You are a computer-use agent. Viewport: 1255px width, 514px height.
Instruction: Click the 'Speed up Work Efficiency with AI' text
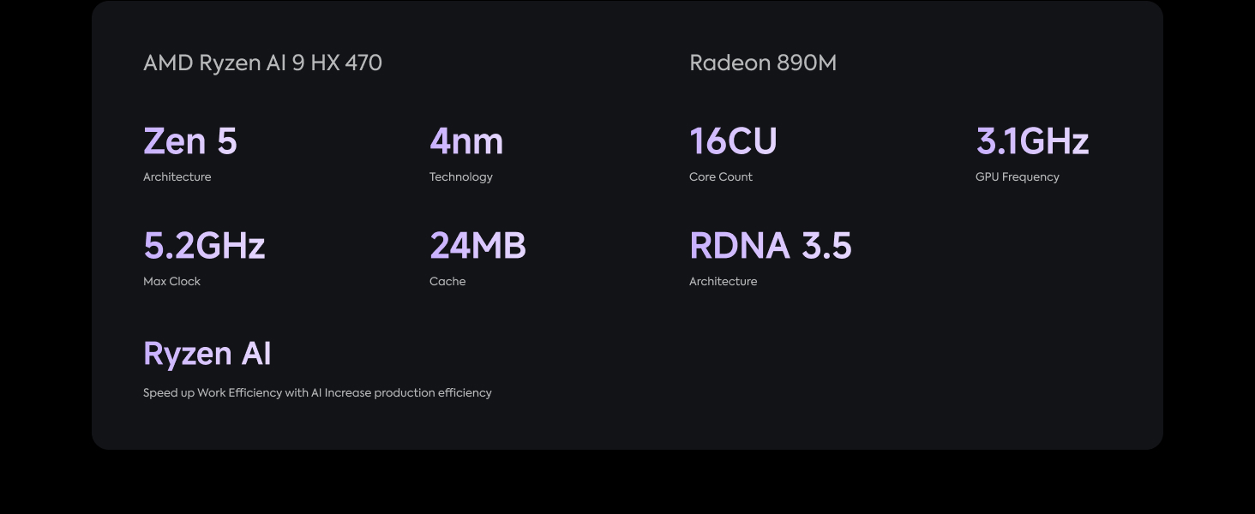coord(231,393)
